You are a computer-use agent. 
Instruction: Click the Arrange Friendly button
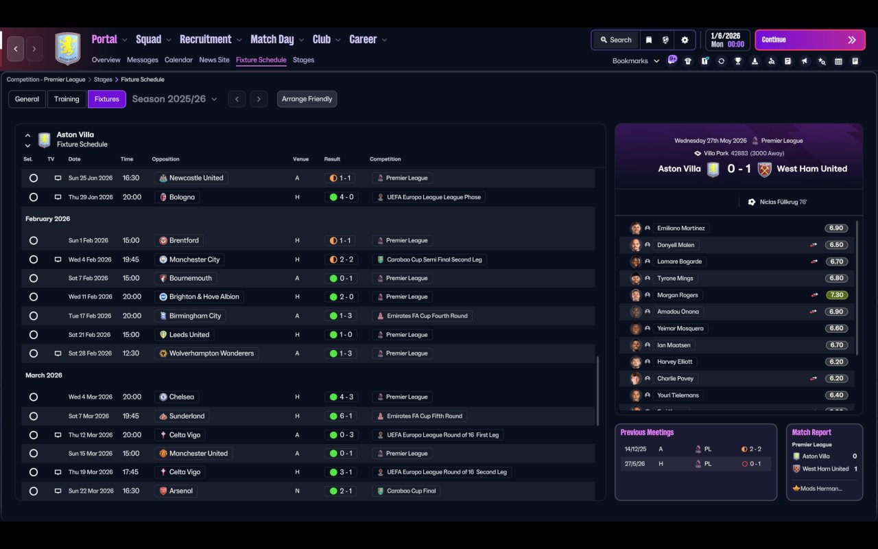[307, 99]
